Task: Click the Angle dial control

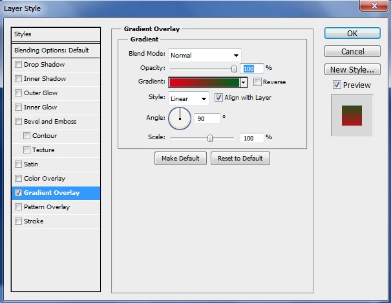Action: pos(180,118)
